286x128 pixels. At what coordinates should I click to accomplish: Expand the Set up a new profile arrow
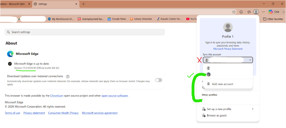click(253, 109)
